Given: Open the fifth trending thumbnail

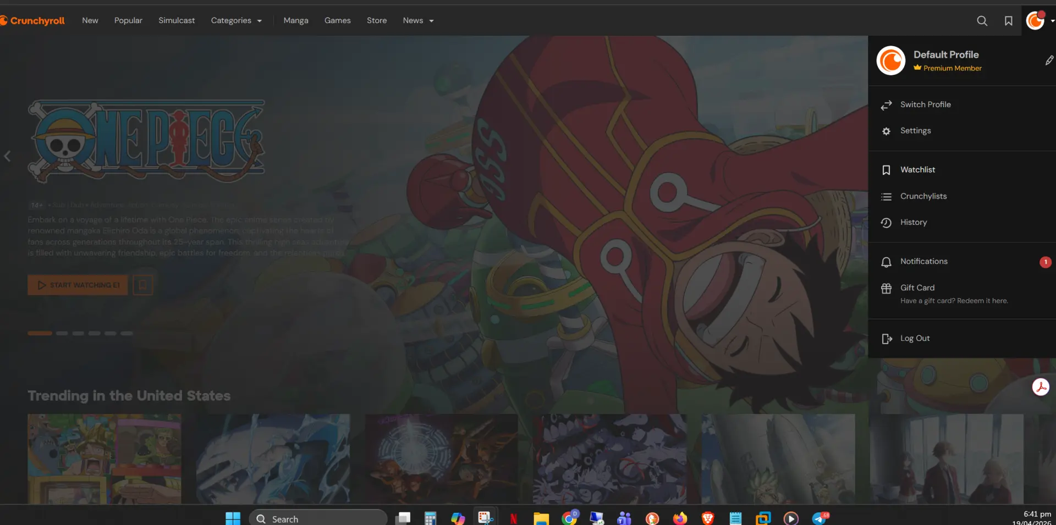Looking at the screenshot, I should 778,459.
